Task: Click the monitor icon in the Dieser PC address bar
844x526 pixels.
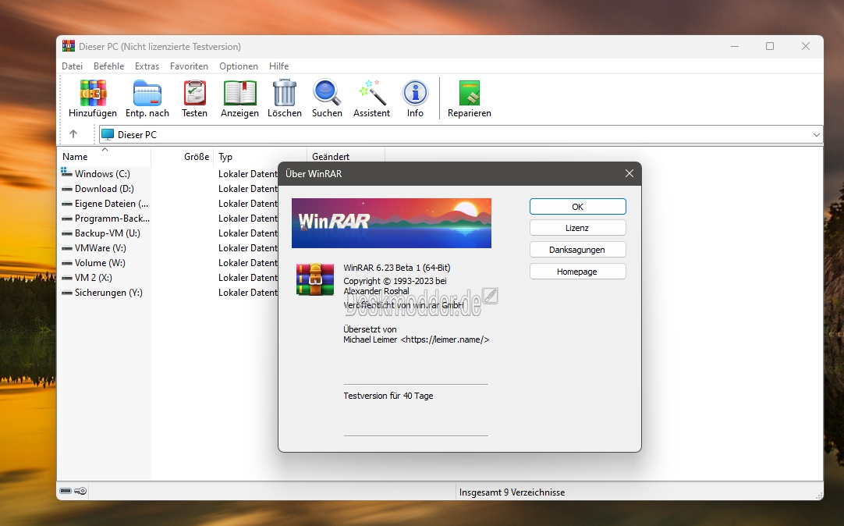Action: click(x=108, y=134)
